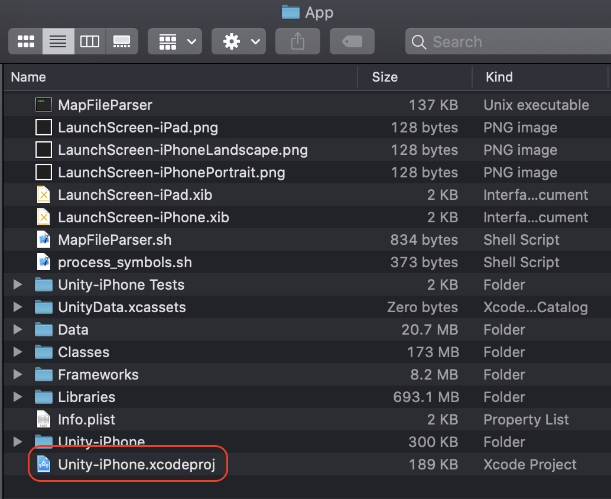This screenshot has width=611, height=499.
Task: Select the MapFileParser executable icon
Action: [44, 105]
